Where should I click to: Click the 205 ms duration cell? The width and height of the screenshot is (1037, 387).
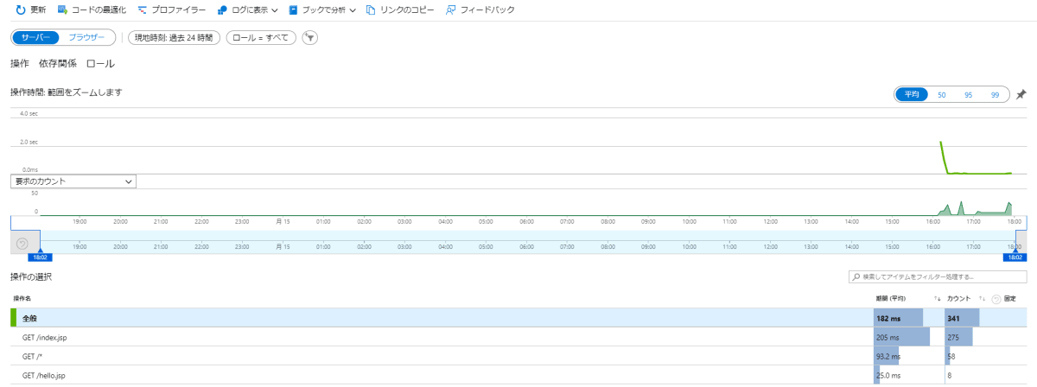[908, 337]
